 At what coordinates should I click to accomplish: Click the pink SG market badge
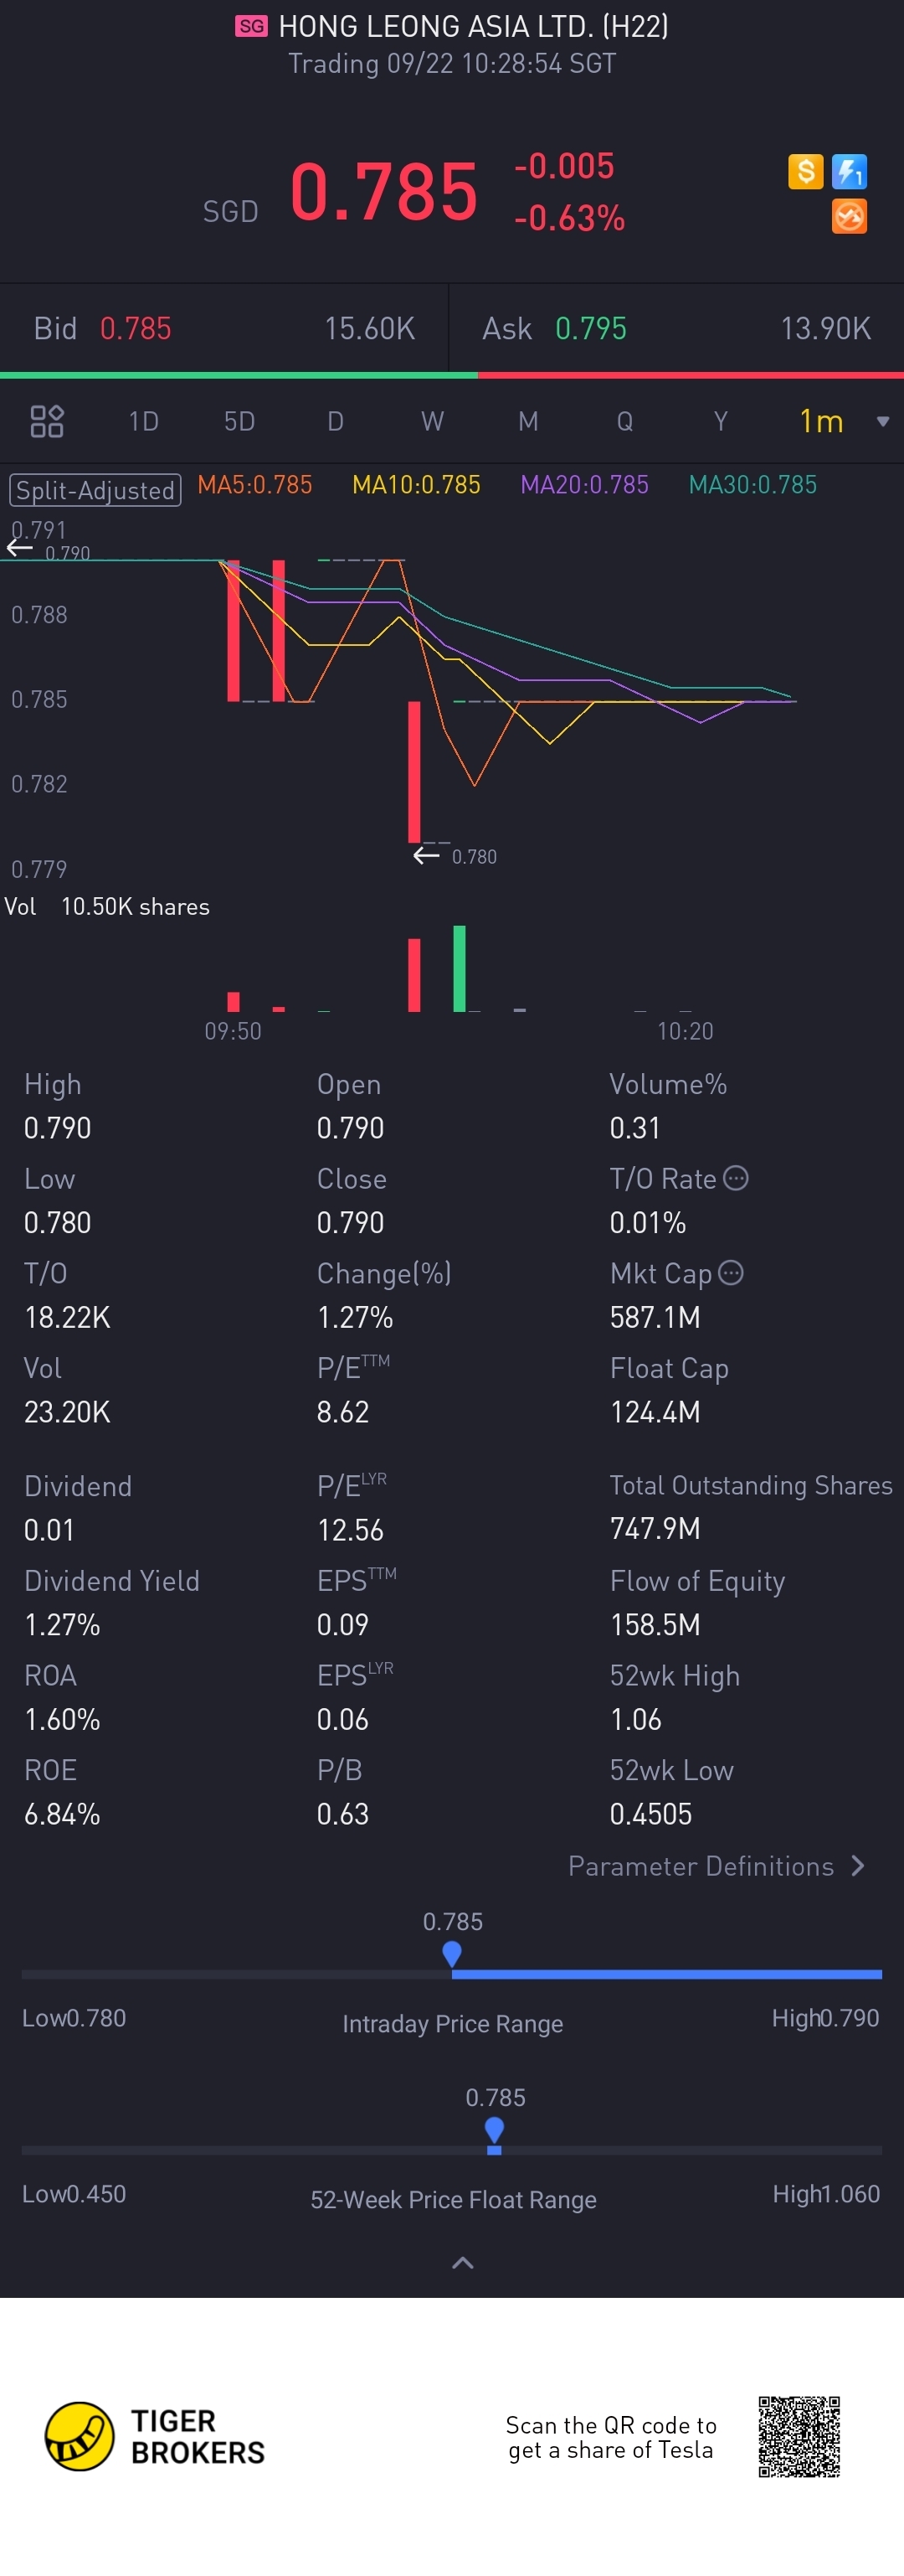[252, 26]
